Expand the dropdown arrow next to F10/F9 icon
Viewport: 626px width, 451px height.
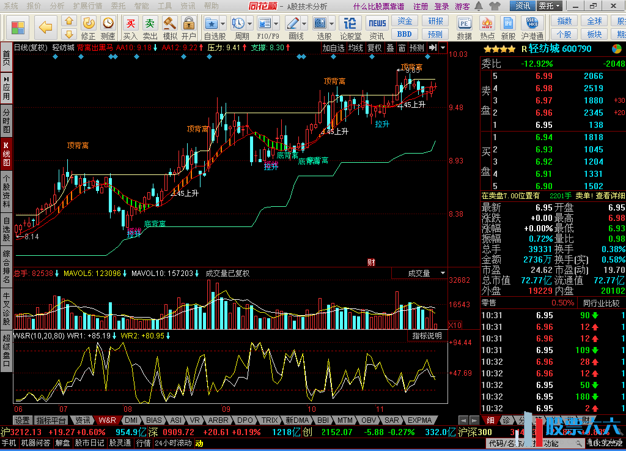tap(276, 24)
